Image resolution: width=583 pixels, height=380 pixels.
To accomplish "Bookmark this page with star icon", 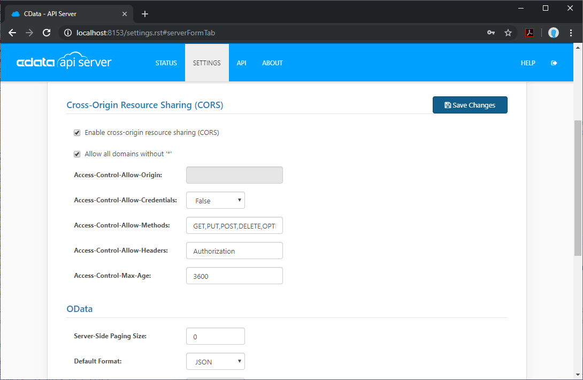I will pyautogui.click(x=508, y=33).
